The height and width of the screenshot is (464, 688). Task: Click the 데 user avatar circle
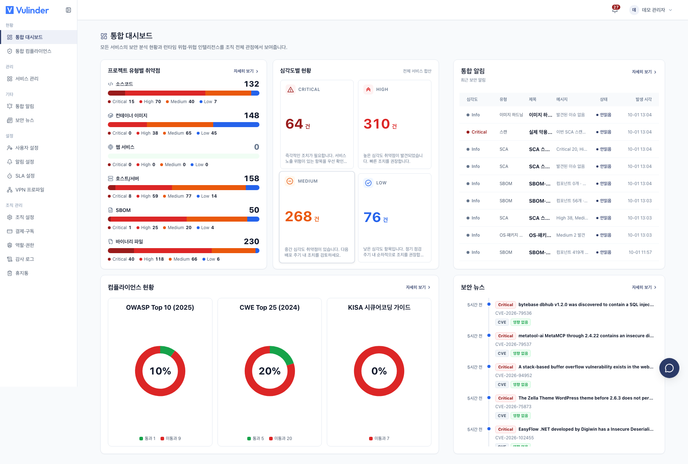point(634,10)
